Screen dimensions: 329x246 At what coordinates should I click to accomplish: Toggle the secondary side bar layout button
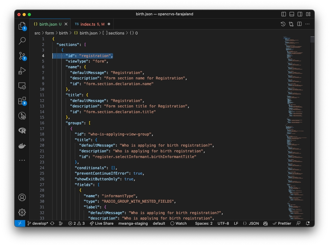pos(300,14)
